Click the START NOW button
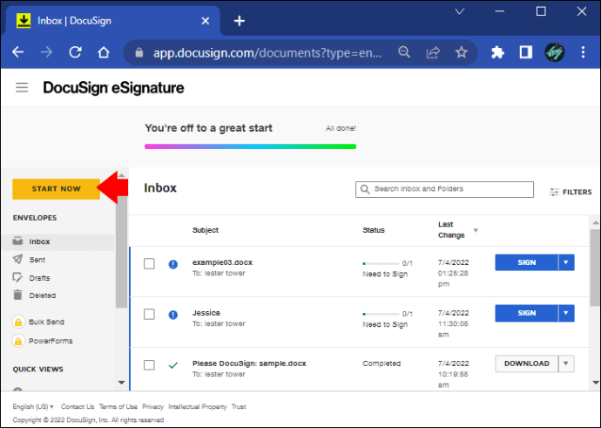 point(57,189)
